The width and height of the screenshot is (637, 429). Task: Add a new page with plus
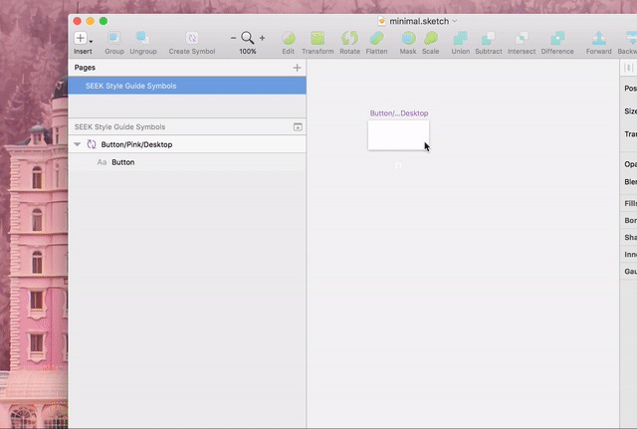point(297,68)
